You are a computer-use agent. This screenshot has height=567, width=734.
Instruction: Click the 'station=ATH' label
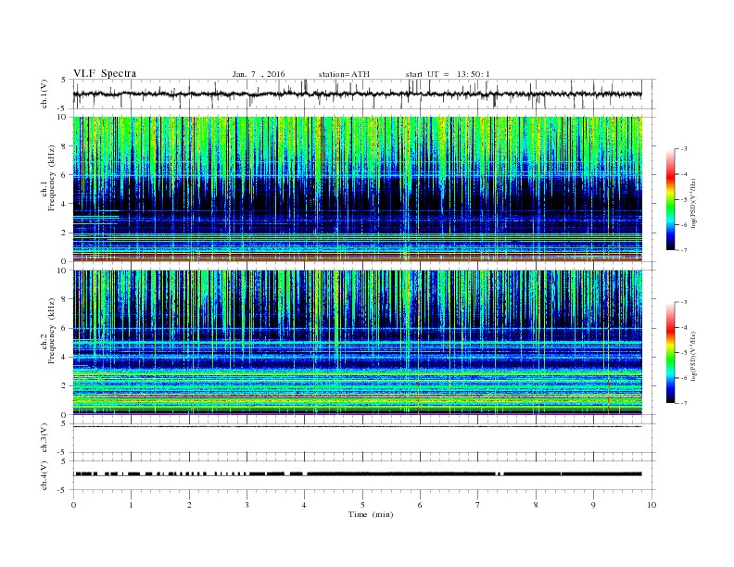click(x=344, y=74)
